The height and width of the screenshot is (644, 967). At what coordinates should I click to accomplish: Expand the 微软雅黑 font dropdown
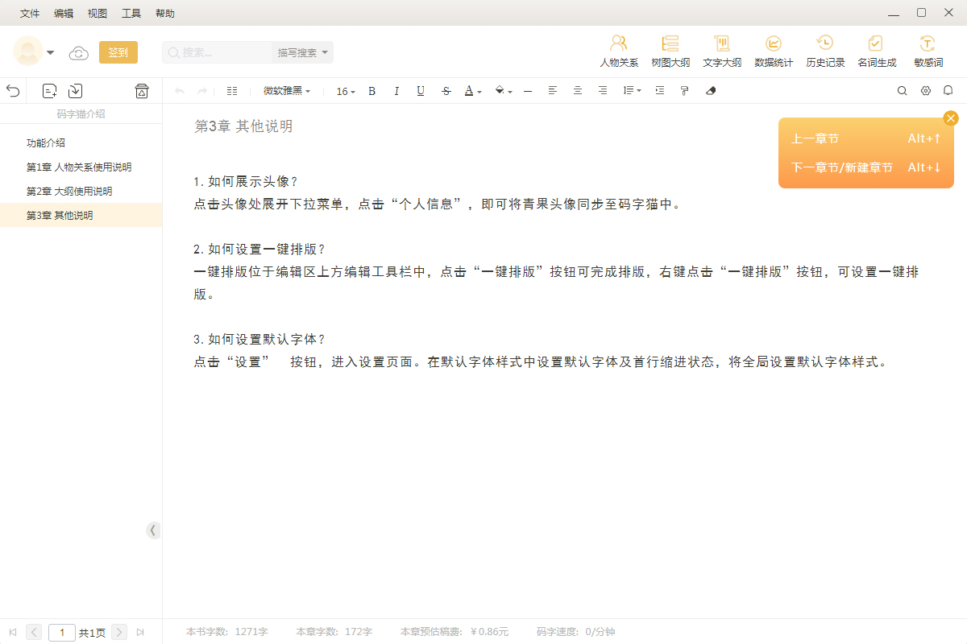tap(287, 91)
